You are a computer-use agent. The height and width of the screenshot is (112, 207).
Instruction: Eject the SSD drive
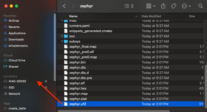(x=46, y=87)
